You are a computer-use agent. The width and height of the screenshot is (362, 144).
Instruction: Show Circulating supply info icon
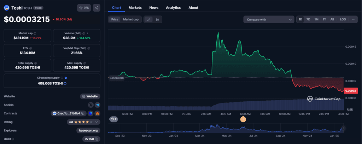point(62,78)
